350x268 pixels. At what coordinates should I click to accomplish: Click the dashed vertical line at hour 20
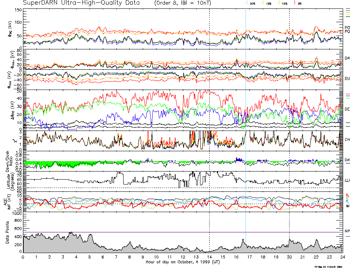tap(289, 115)
